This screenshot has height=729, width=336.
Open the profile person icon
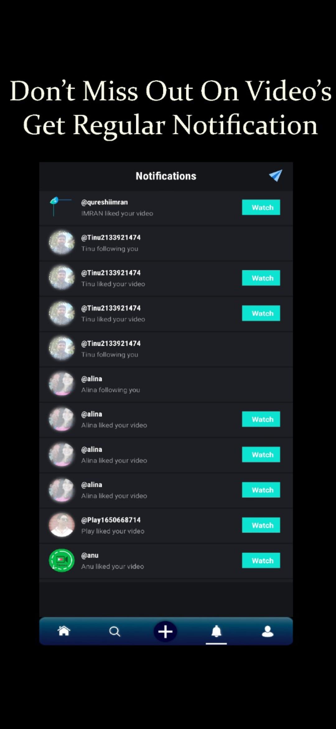click(x=268, y=631)
